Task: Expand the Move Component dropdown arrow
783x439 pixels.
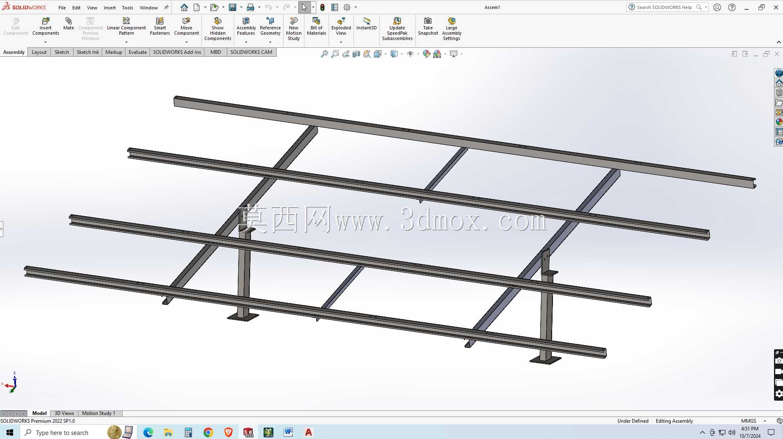Action: pyautogui.click(x=186, y=42)
